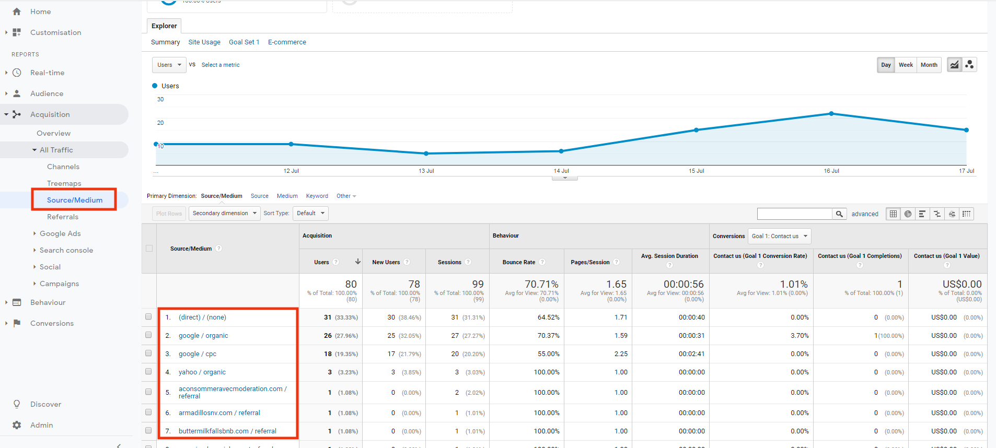Open the Sort Type Default dropdown
The height and width of the screenshot is (448, 996).
310,213
